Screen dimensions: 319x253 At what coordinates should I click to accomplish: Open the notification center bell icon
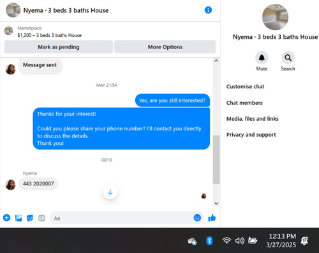[x=304, y=241]
